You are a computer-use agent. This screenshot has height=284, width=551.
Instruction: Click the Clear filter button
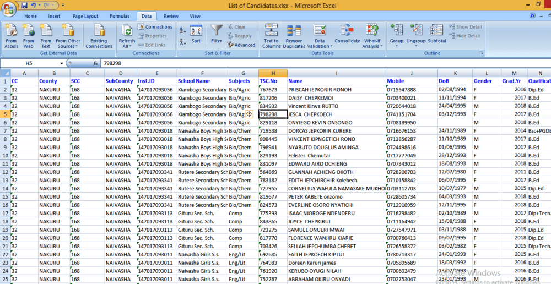236,26
